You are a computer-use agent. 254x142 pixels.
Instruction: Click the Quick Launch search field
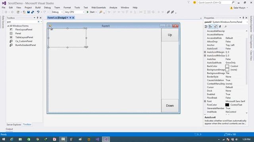click(x=215, y=2)
